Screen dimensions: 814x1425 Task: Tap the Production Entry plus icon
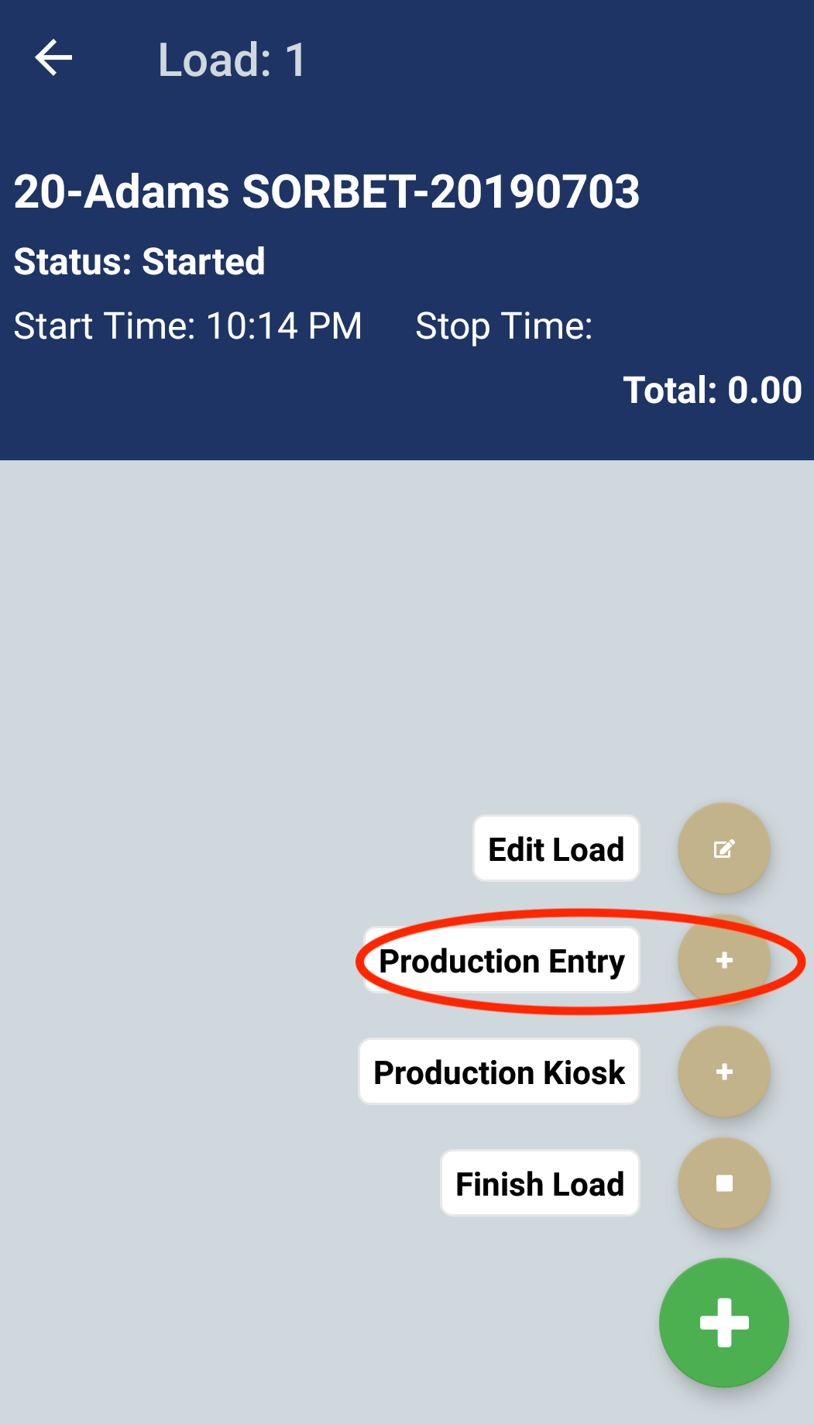723,960
